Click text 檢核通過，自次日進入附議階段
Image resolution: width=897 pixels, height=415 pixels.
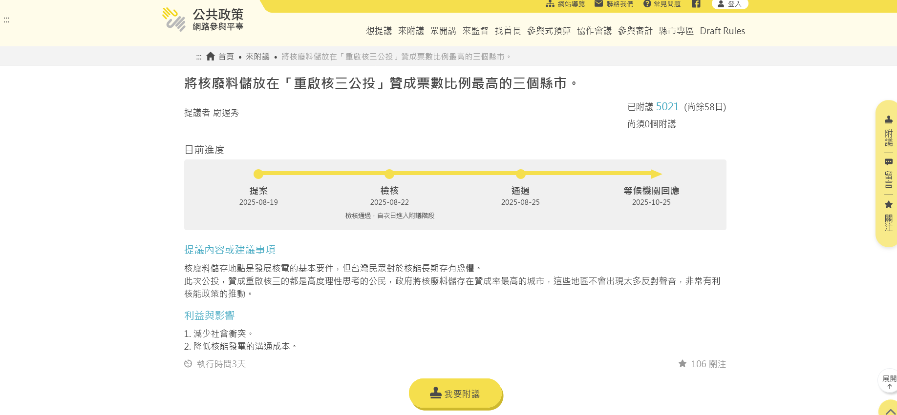389,216
